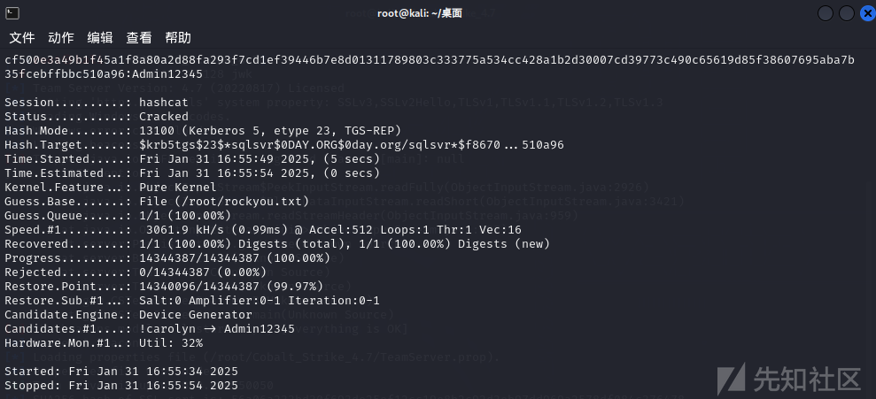The image size is (876, 399).
Task: Open the 帮助 menu
Action: pos(178,37)
